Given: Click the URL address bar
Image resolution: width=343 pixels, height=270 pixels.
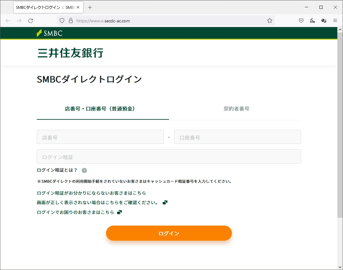Looking at the screenshot, I should [x=166, y=20].
